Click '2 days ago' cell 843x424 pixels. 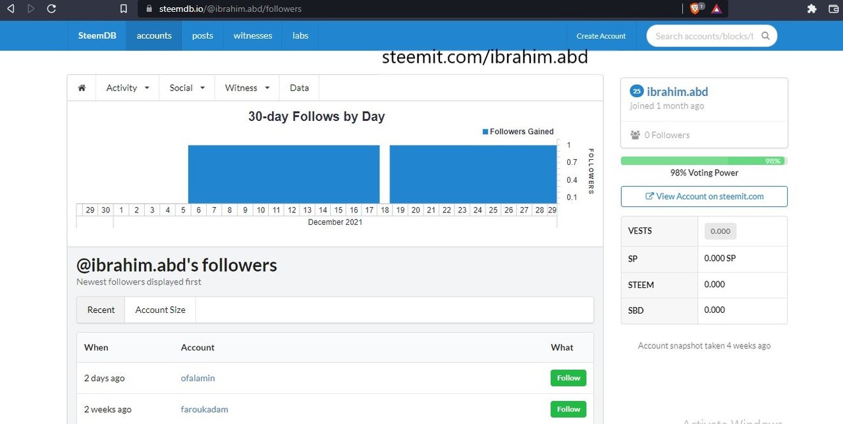click(x=104, y=378)
